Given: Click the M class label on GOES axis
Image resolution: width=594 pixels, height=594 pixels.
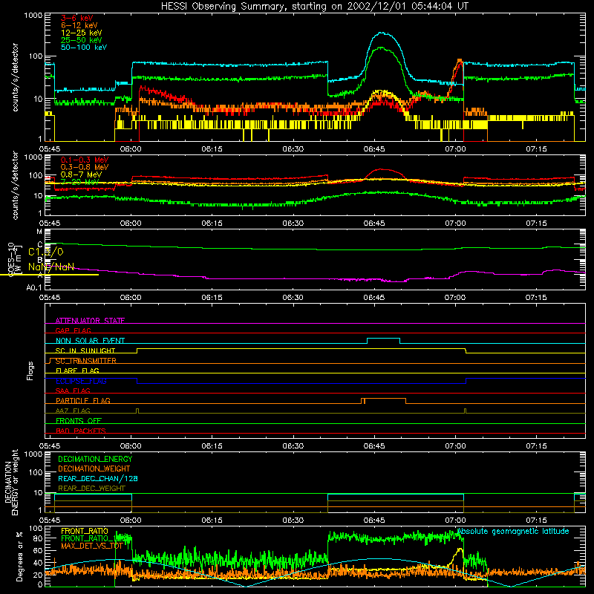Looking at the screenshot, I should tap(39, 231).
